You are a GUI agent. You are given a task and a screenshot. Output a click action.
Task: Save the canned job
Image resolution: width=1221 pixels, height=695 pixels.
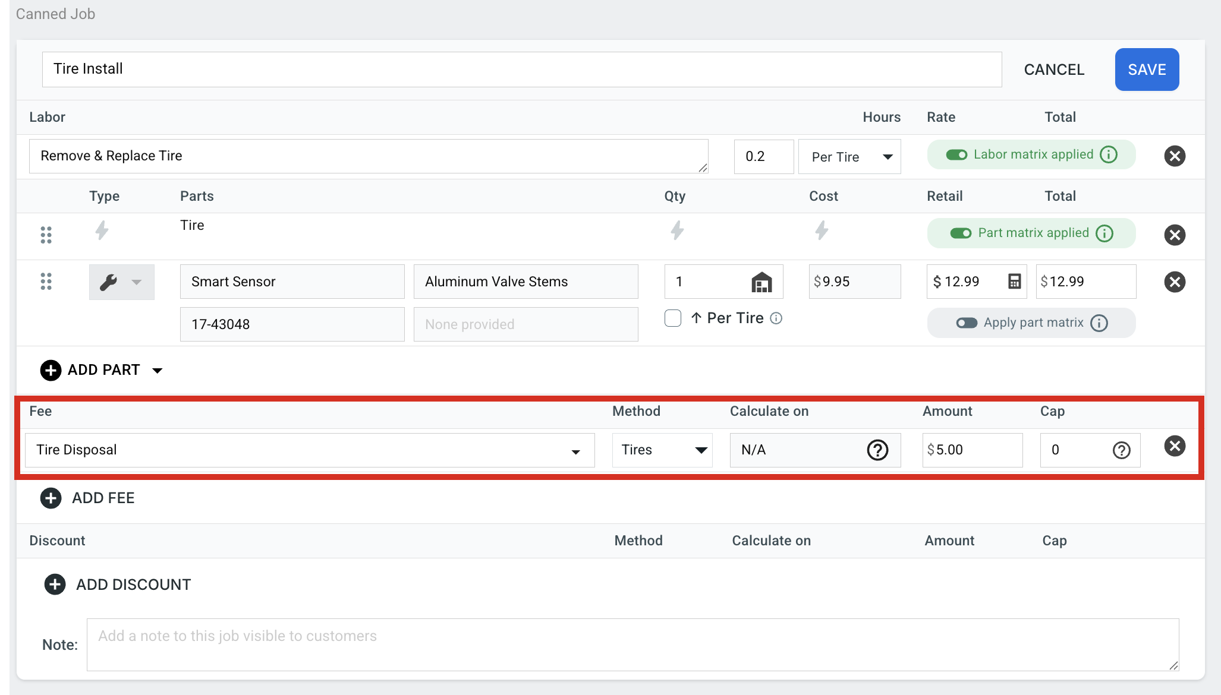[1147, 69]
